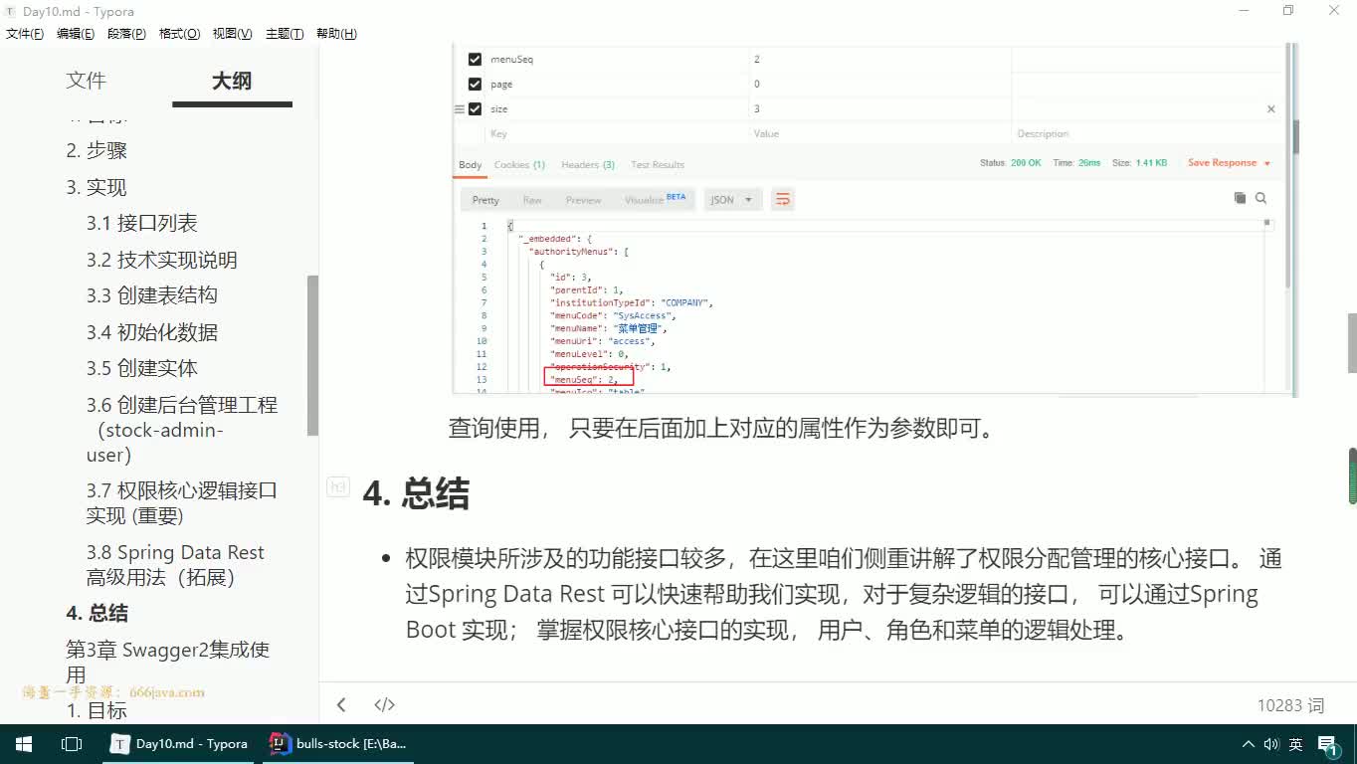Click the wrap lines icon in Postman screenshot

click(783, 200)
